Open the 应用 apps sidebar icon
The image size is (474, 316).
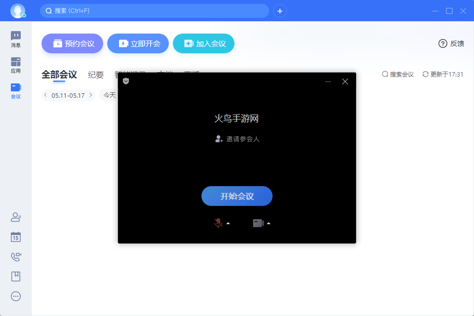(x=16, y=65)
